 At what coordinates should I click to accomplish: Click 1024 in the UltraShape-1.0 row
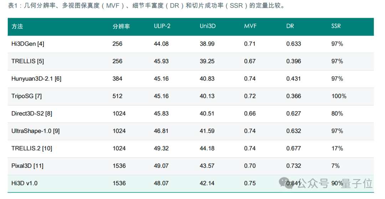click(119, 131)
